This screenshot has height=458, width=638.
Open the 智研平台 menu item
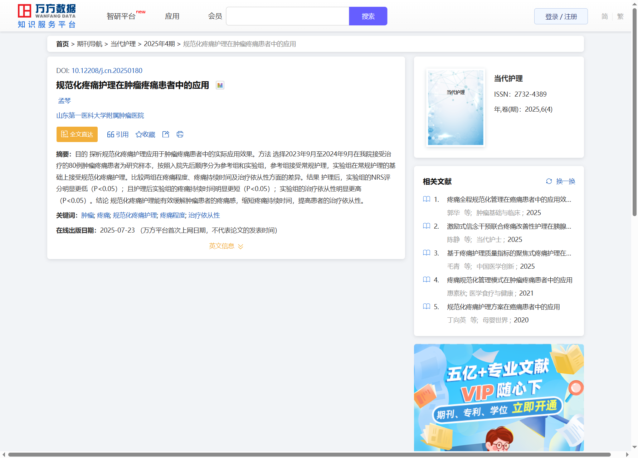coord(121,16)
